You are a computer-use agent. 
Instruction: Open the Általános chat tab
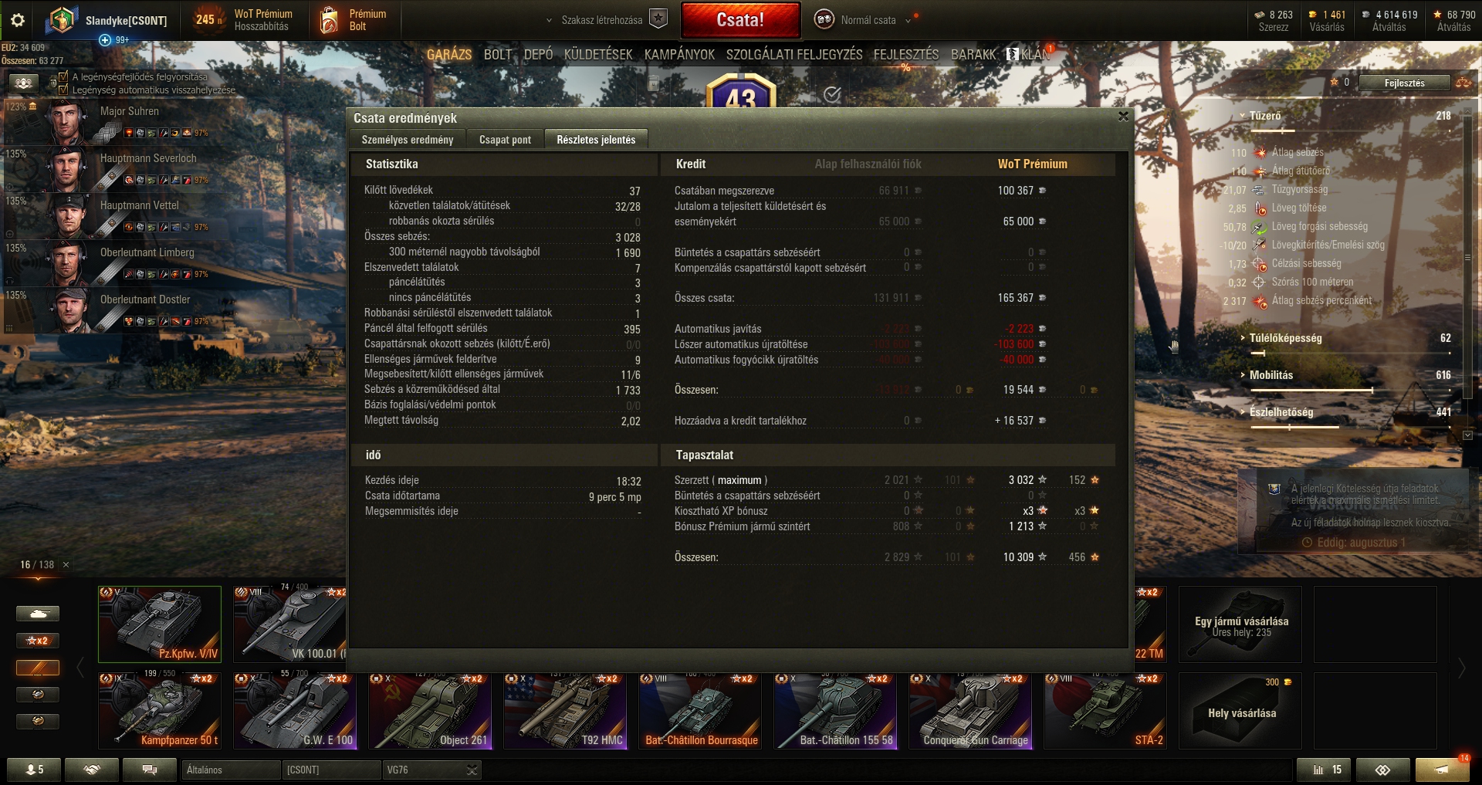(231, 770)
